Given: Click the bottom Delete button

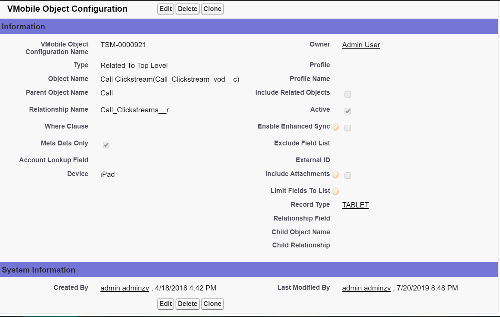Looking at the screenshot, I should pyautogui.click(x=188, y=304).
